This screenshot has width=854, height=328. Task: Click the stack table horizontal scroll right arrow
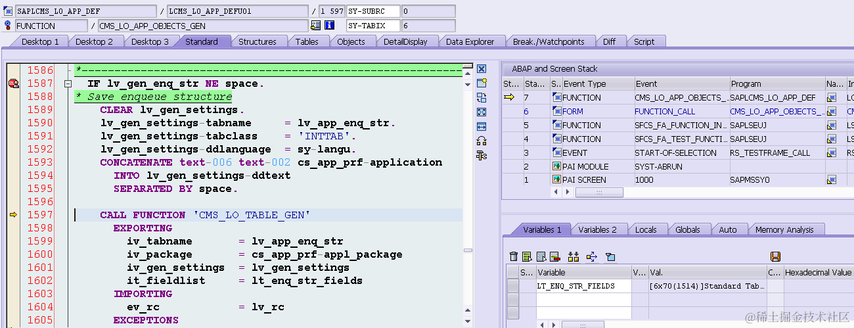(x=569, y=193)
